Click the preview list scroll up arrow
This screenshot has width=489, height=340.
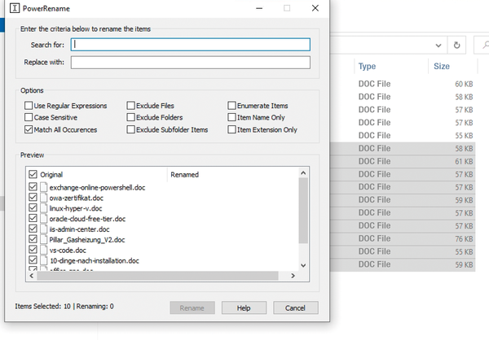[303, 172]
